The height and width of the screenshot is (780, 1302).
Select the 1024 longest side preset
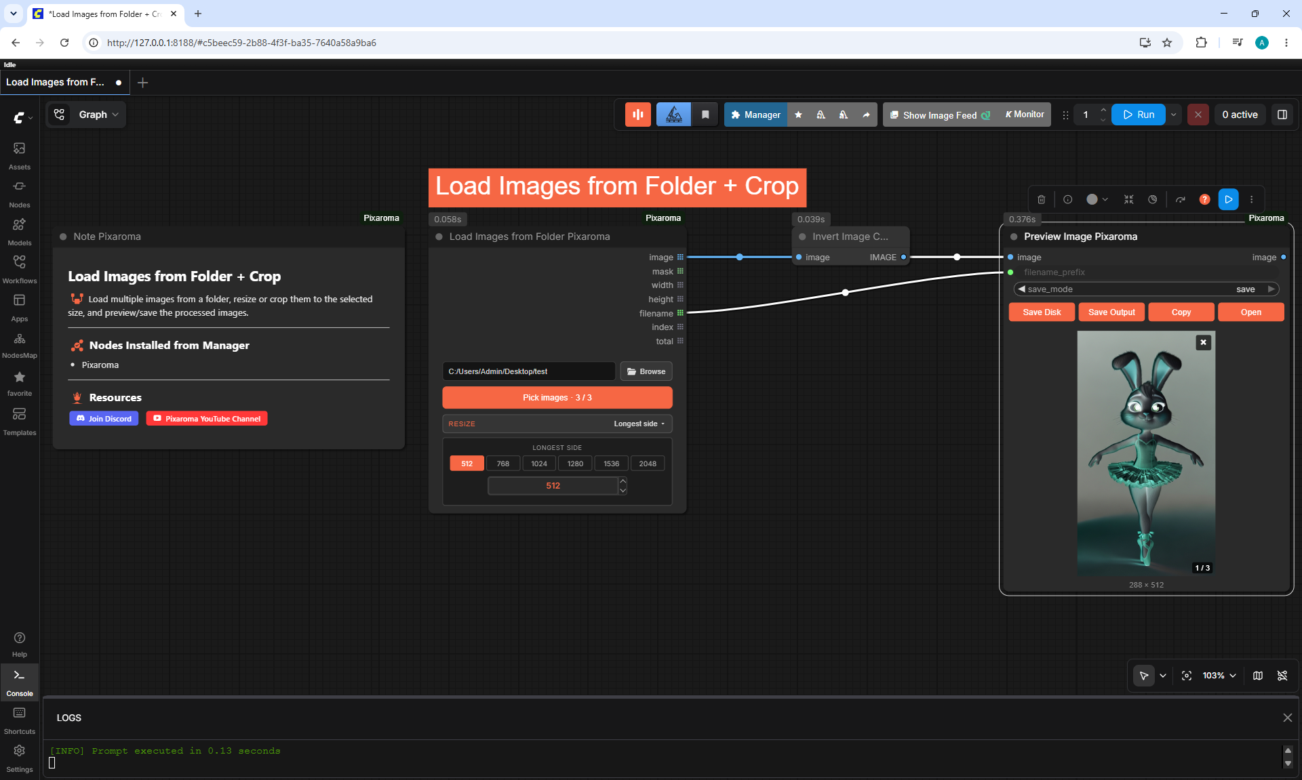point(539,464)
